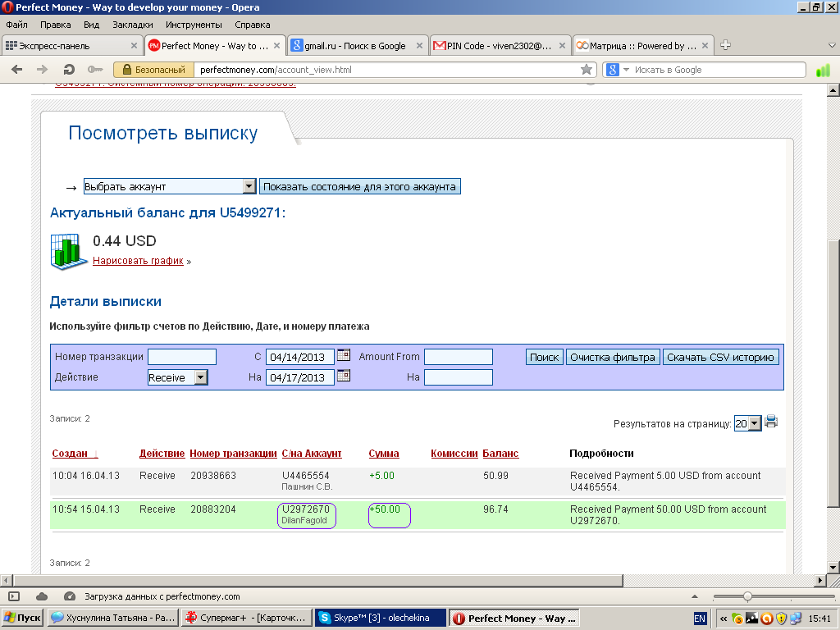
Task: Expand the 'Выбрать аккаунт' dropdown
Action: click(x=249, y=187)
